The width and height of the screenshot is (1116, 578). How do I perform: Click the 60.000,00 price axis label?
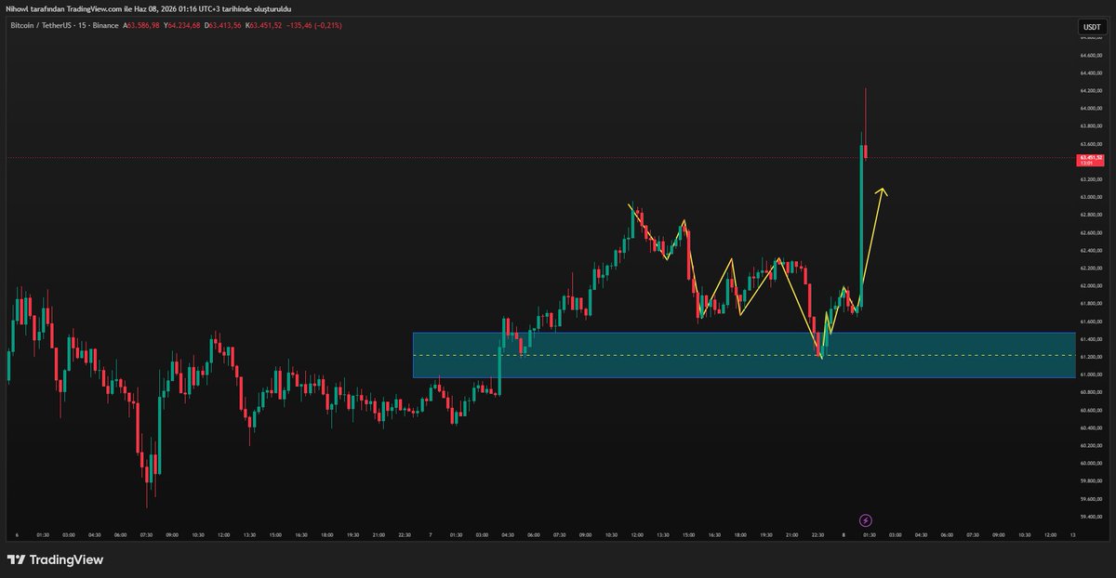click(1092, 463)
